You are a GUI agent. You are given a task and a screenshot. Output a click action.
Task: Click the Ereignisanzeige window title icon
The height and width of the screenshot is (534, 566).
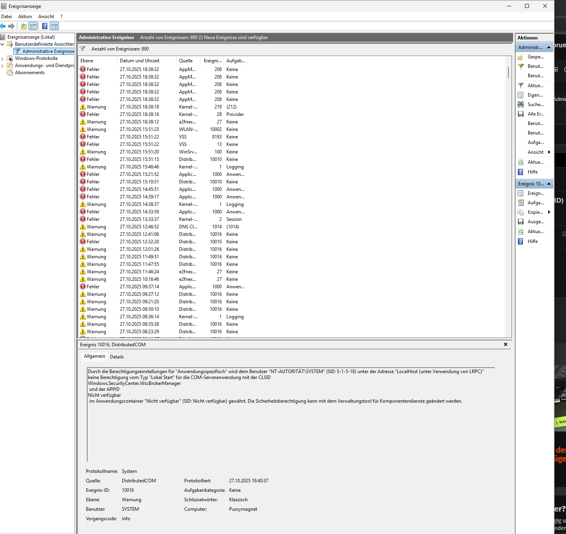coord(4,6)
